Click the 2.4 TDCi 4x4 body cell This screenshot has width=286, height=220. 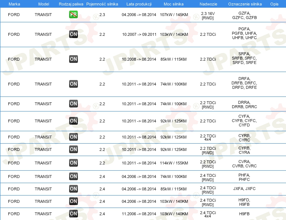point(208,215)
